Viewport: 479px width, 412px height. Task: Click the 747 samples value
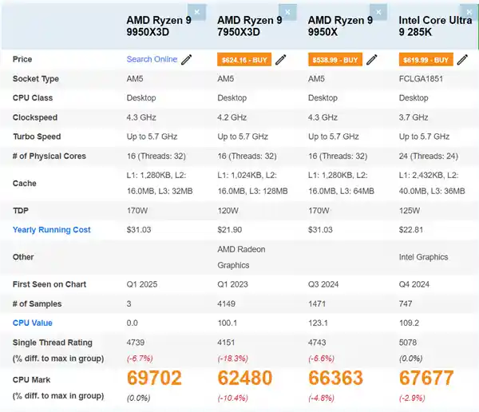pyautogui.click(x=406, y=303)
